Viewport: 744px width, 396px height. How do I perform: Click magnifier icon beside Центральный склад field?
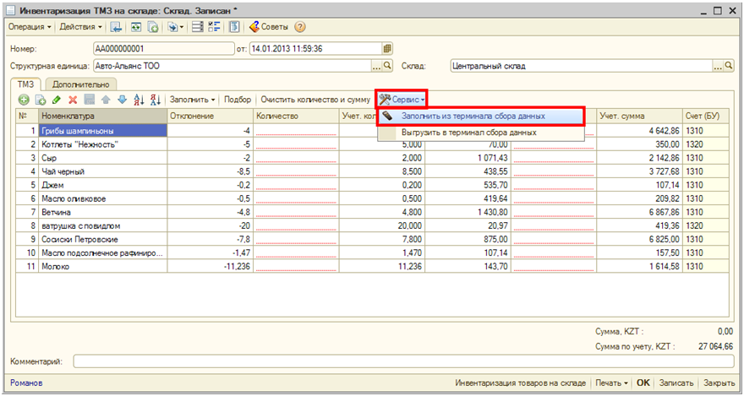coord(729,65)
